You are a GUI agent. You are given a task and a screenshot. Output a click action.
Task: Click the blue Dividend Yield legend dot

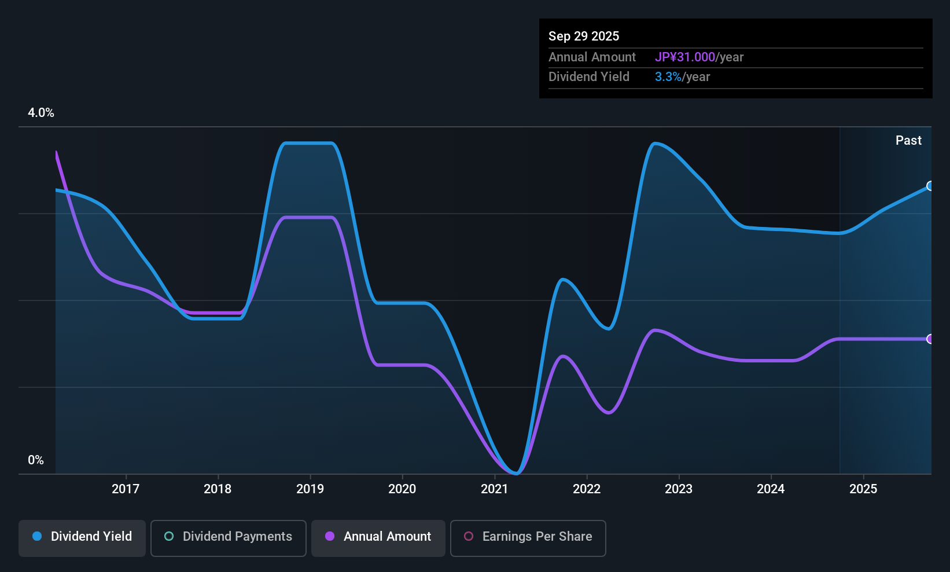point(37,536)
